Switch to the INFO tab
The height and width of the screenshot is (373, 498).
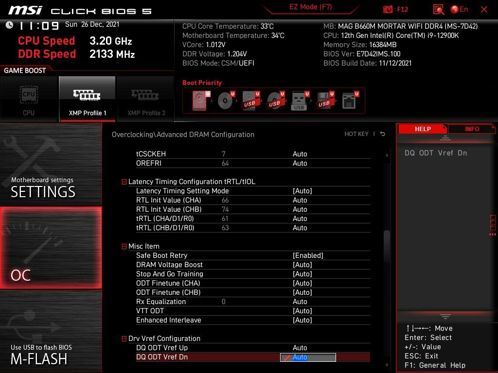pyautogui.click(x=472, y=129)
